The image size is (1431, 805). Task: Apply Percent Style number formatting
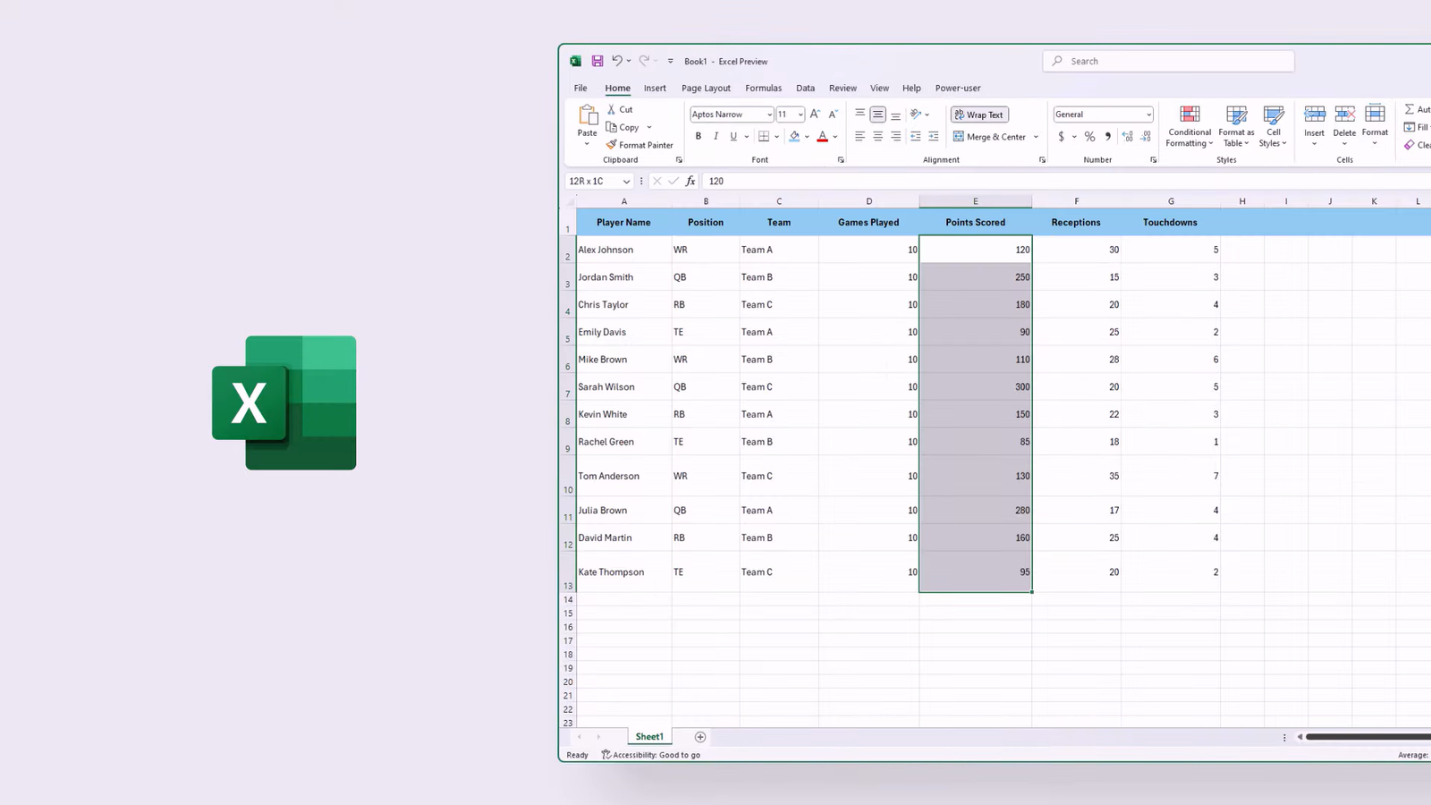click(x=1088, y=136)
